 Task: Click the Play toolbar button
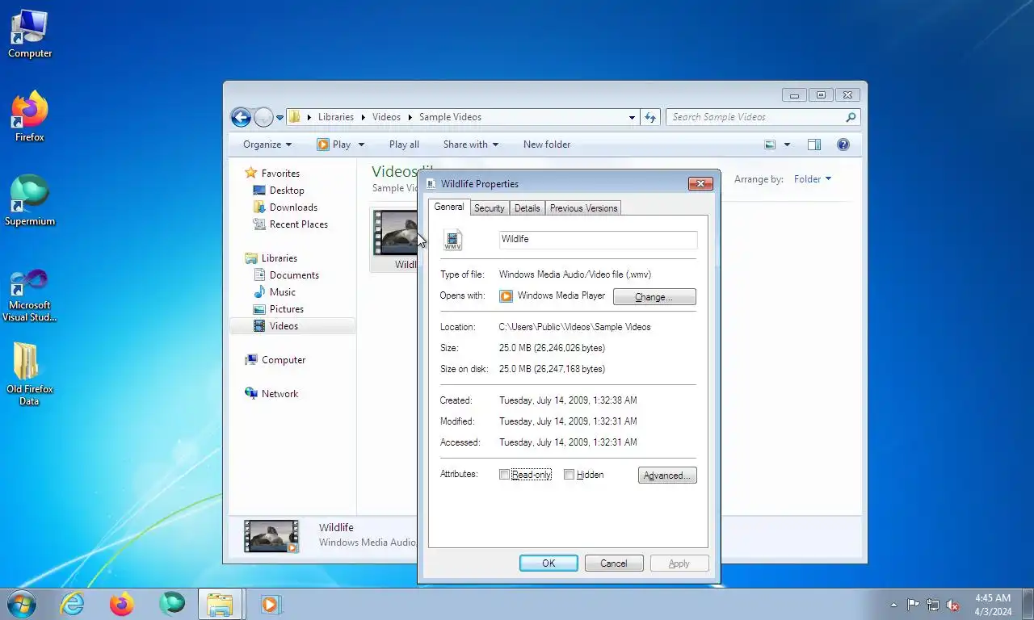tap(334, 145)
